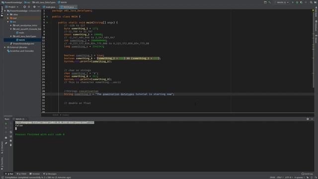This screenshot has width=318, height=179.
Task: Click the clear all trash icon in Run panel
Action: [11, 145]
